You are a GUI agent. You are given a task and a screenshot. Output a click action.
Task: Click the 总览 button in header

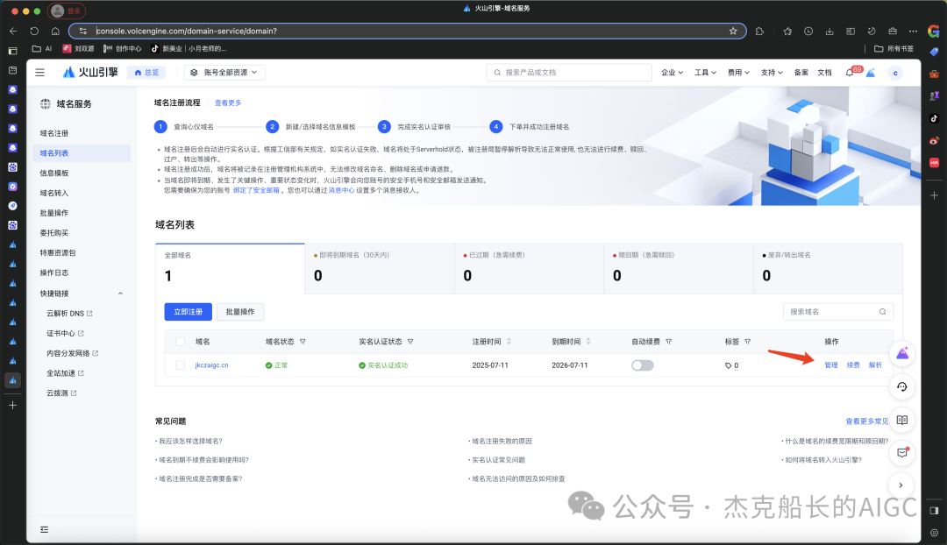(146, 73)
